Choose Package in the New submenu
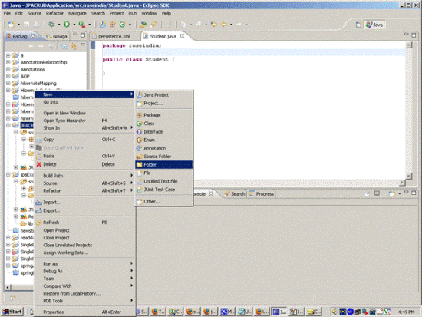Viewport: 422px width, 317px height. [x=164, y=115]
